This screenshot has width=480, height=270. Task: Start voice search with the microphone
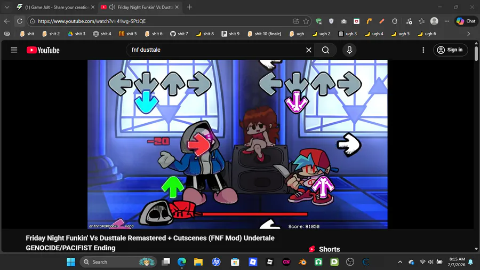349,50
